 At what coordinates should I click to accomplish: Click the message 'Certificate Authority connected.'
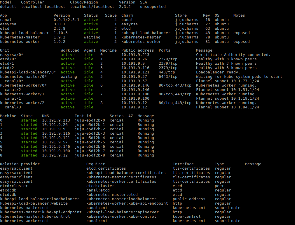tap(233, 55)
